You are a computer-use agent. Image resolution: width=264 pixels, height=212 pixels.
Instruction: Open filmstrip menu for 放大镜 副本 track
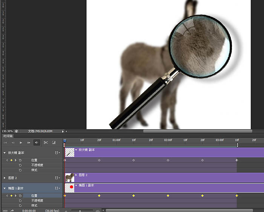pos(57,153)
